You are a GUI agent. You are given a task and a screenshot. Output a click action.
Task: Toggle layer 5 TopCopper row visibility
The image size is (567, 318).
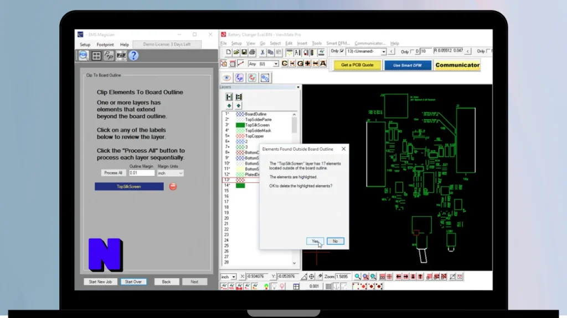tap(228, 136)
